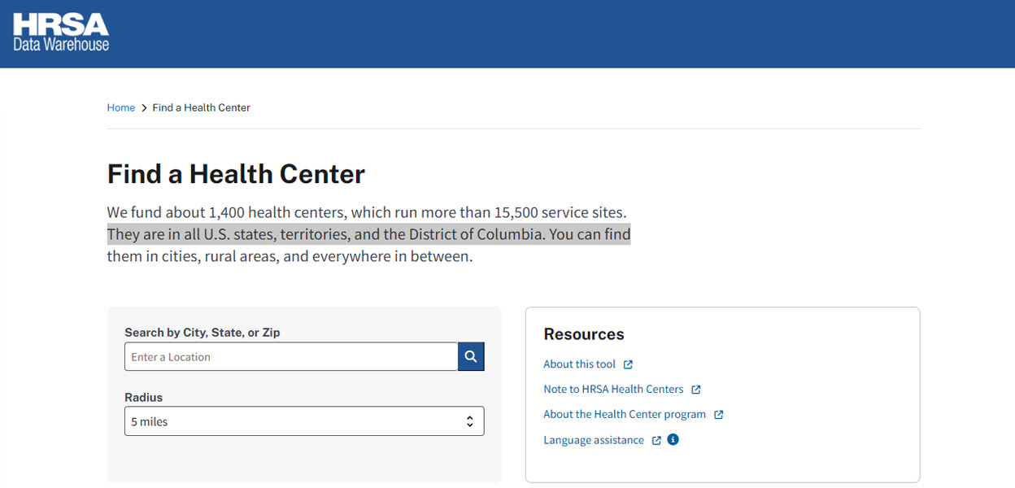
Task: Click the Find a Health Center breadcrumb item
Action: (x=201, y=107)
